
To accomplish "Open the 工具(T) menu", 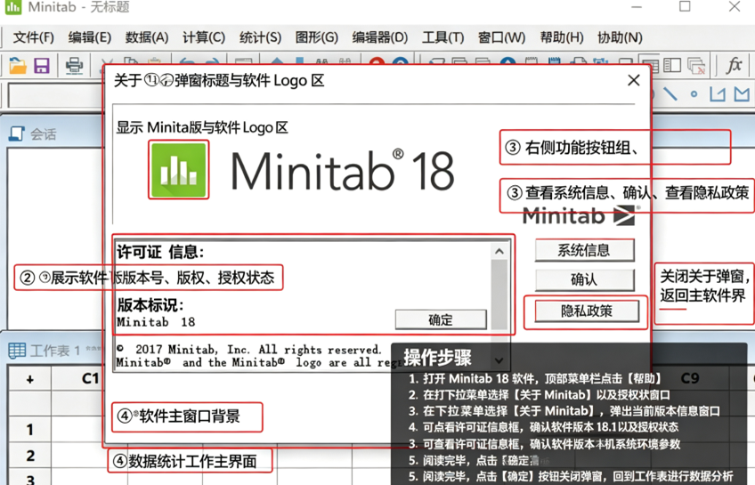I will pyautogui.click(x=443, y=37).
